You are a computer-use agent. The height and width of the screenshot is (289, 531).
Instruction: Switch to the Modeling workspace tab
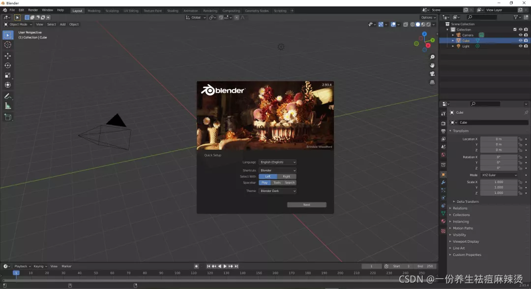pos(94,11)
